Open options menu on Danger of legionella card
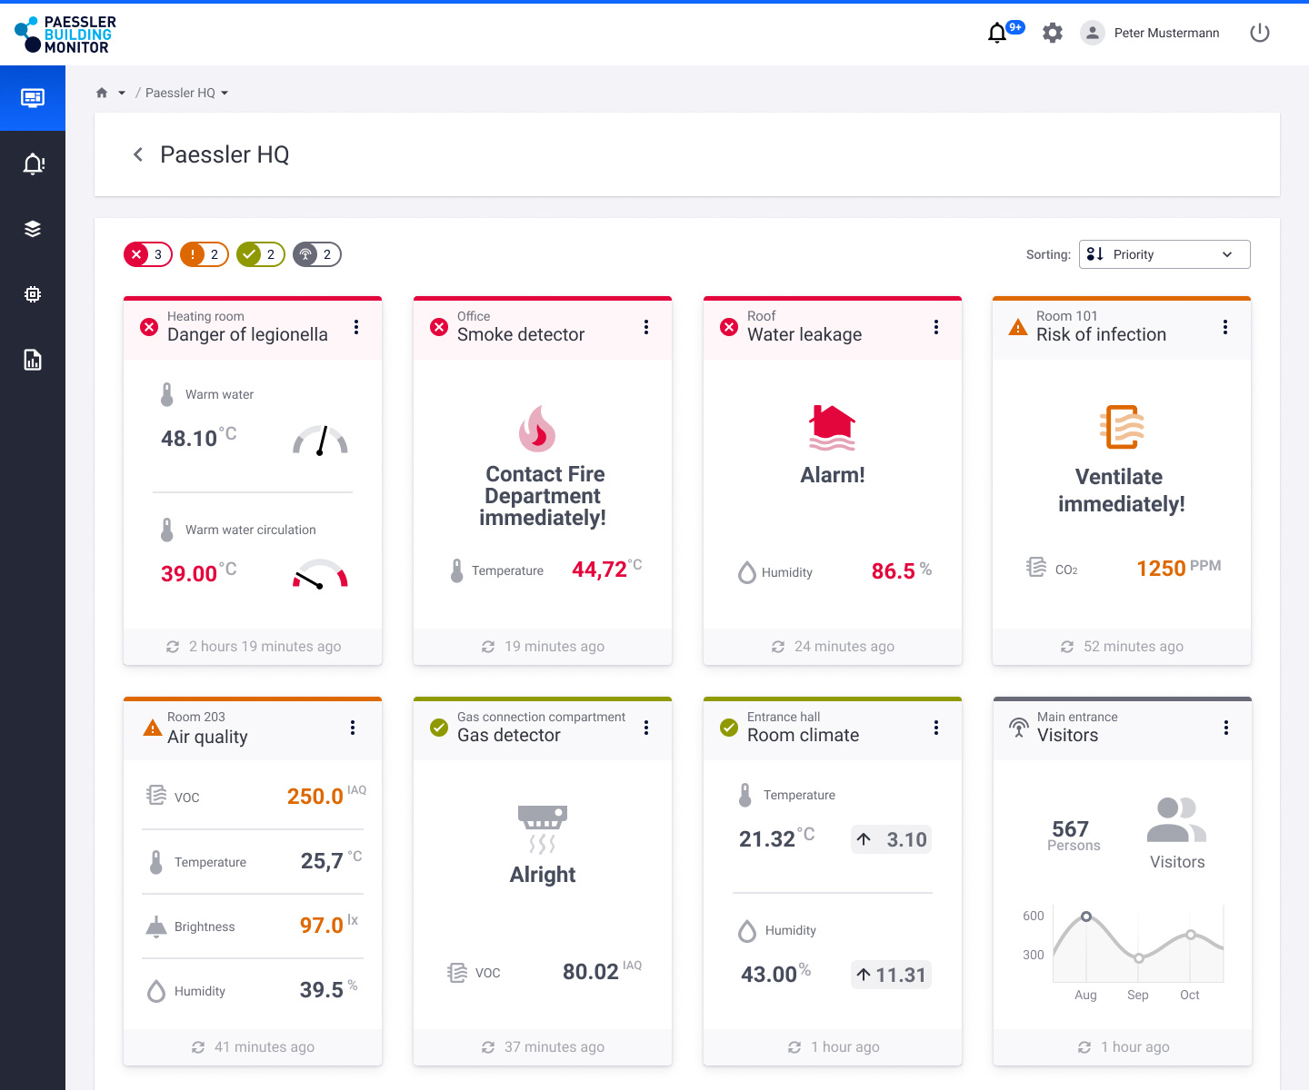This screenshot has height=1090, width=1309. [356, 327]
